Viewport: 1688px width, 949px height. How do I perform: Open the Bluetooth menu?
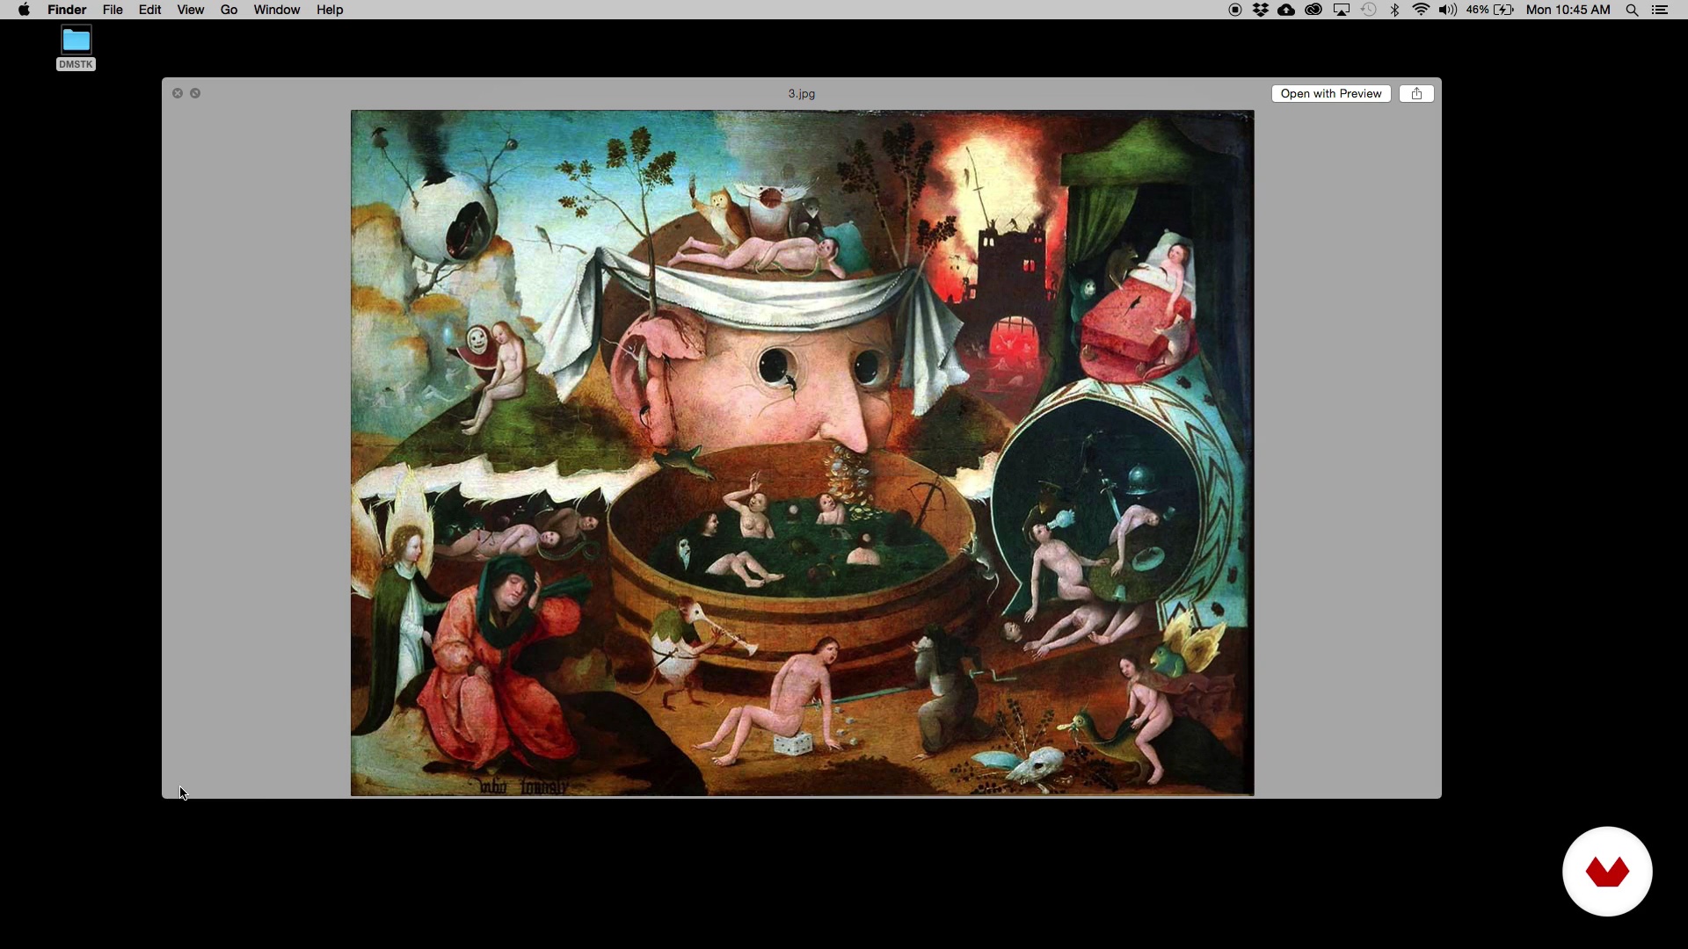tap(1394, 10)
